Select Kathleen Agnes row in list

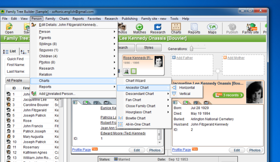32,152
